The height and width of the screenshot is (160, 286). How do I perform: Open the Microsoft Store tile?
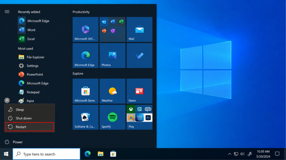click(x=85, y=91)
